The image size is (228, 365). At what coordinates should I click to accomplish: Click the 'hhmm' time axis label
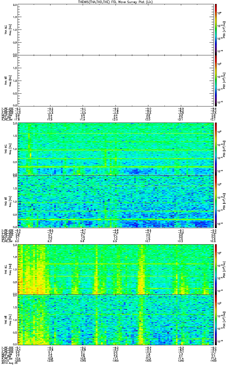(x=5, y=360)
